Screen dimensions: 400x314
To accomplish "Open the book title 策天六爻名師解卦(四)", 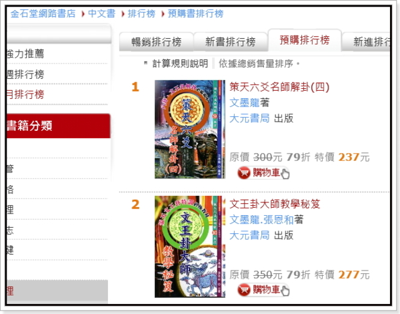I will (279, 87).
